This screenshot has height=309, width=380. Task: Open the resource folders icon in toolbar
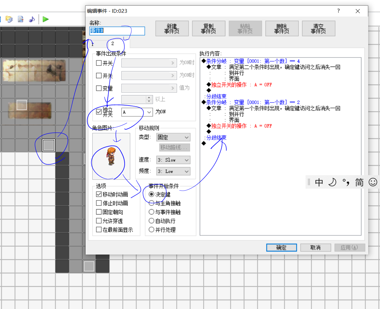9,19
